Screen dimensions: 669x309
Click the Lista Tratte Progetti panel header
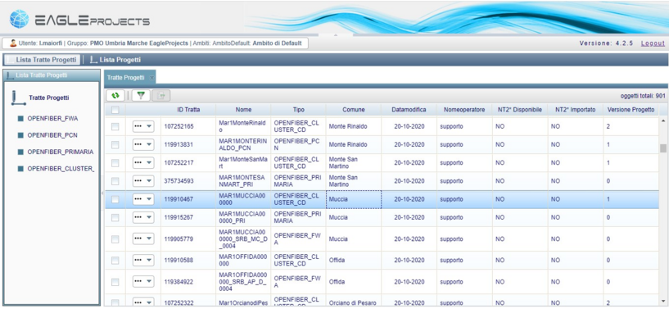click(52, 75)
